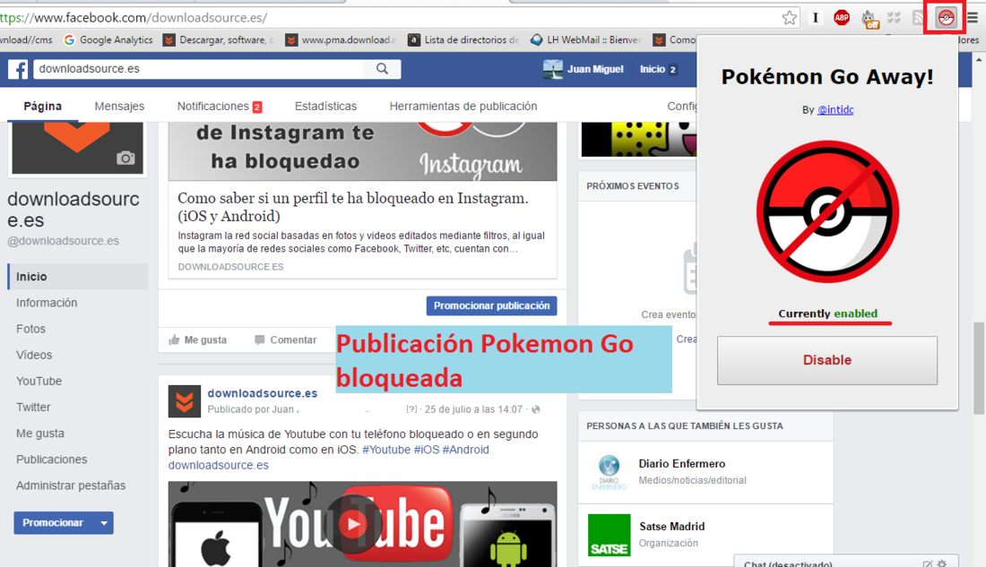
Task: Go to Inicio in the top bar
Action: click(x=652, y=69)
